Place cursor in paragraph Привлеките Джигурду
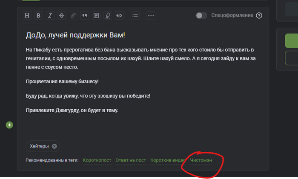The width and height of the screenshot is (298, 179). 72,110
